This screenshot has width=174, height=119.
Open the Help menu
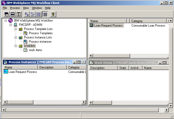point(48,8)
